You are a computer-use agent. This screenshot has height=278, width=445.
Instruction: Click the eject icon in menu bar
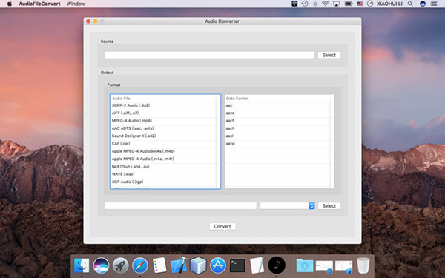[315, 4]
